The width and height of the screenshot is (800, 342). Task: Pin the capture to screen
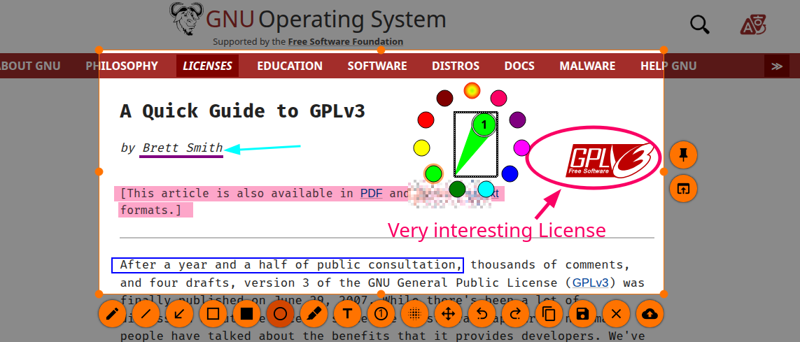tap(683, 154)
